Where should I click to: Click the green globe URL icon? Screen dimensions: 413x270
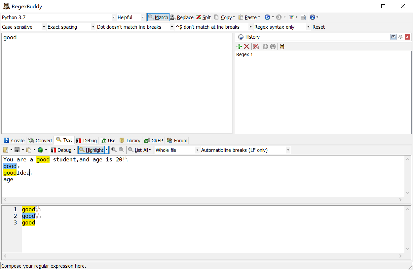[x=40, y=150]
